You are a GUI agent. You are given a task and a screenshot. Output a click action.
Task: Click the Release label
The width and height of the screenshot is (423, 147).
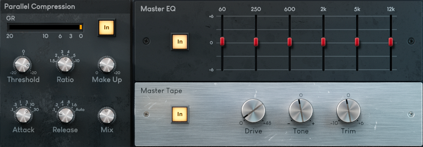click(65, 130)
